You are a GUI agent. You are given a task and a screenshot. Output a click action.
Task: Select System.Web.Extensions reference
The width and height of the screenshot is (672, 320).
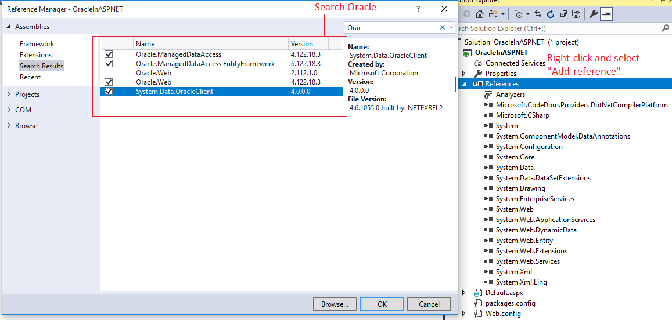coord(531,250)
